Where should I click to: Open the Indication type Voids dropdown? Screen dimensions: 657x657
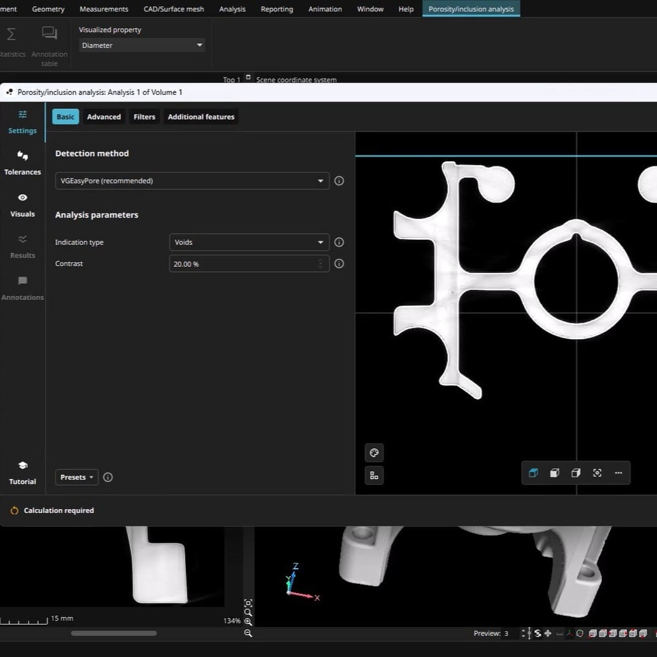249,242
